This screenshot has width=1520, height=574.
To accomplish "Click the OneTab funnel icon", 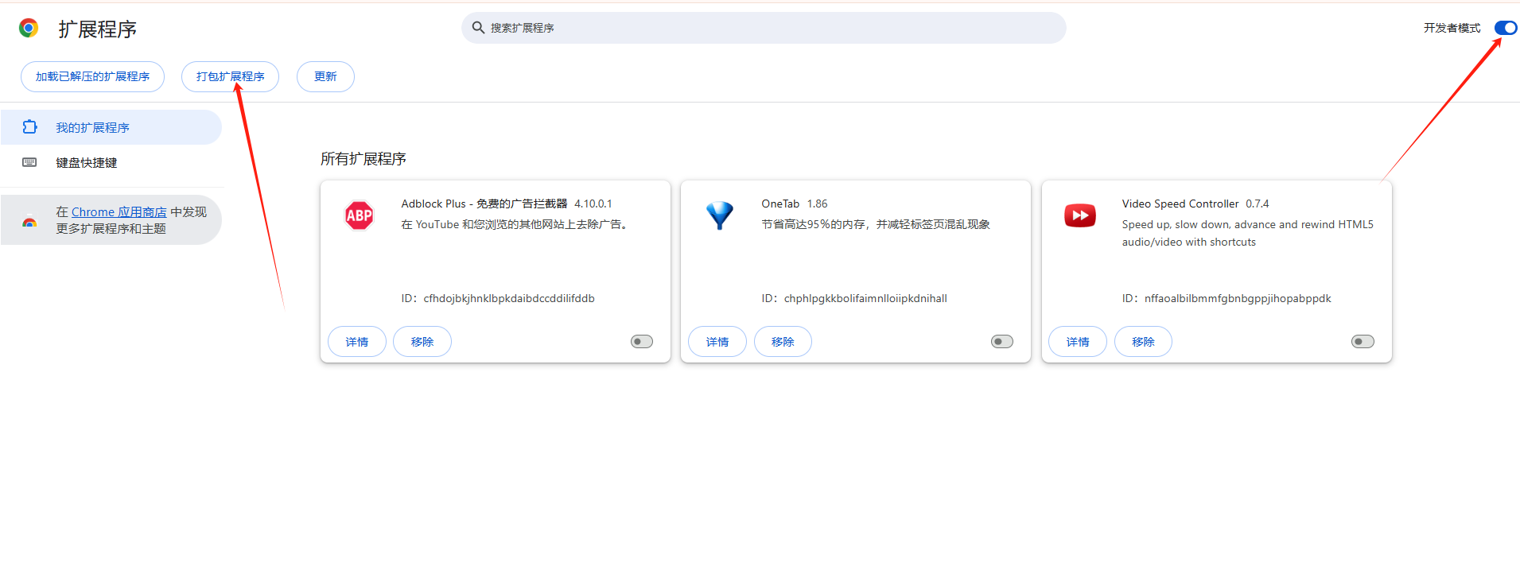I will pyautogui.click(x=720, y=215).
